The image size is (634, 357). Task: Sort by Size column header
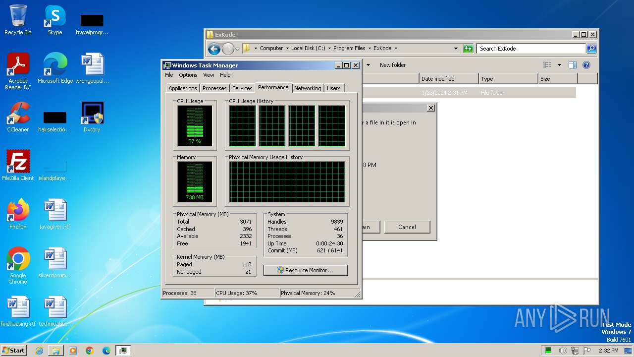(x=558, y=79)
